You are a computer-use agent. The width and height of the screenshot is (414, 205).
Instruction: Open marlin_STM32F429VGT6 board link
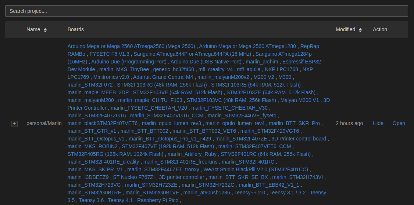tap(270, 131)
